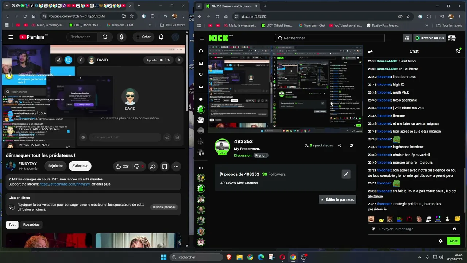Open 'Team one - Chat' bookmark in Kick window

point(311,26)
